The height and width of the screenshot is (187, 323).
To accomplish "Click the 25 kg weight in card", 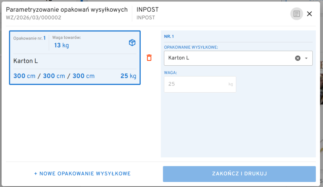I will [x=128, y=76].
